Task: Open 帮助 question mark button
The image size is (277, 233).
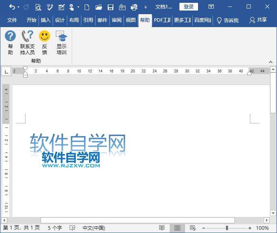Action: pos(10,42)
